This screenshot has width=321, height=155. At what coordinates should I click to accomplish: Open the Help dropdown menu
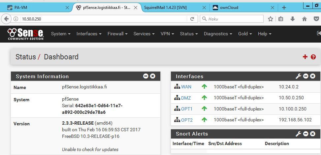pos(265,34)
